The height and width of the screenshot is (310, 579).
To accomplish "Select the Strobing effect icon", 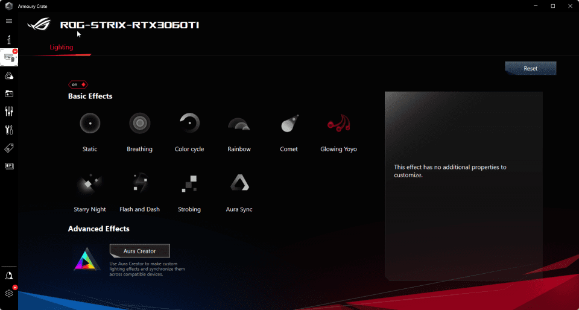I will pos(189,183).
